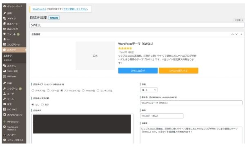
Task: Click the LP document icon
Action: point(4,39)
